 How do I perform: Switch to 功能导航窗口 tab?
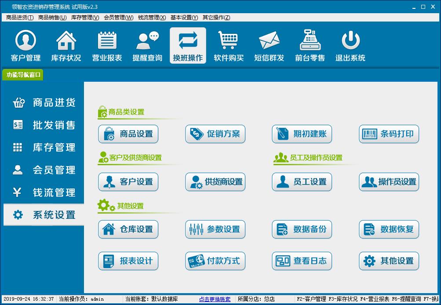pyautogui.click(x=23, y=75)
